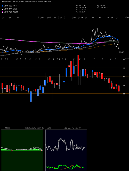Click the "Pre H: 12.91" value
This screenshot has height=171, width=129.
pyautogui.click(x=81, y=8)
